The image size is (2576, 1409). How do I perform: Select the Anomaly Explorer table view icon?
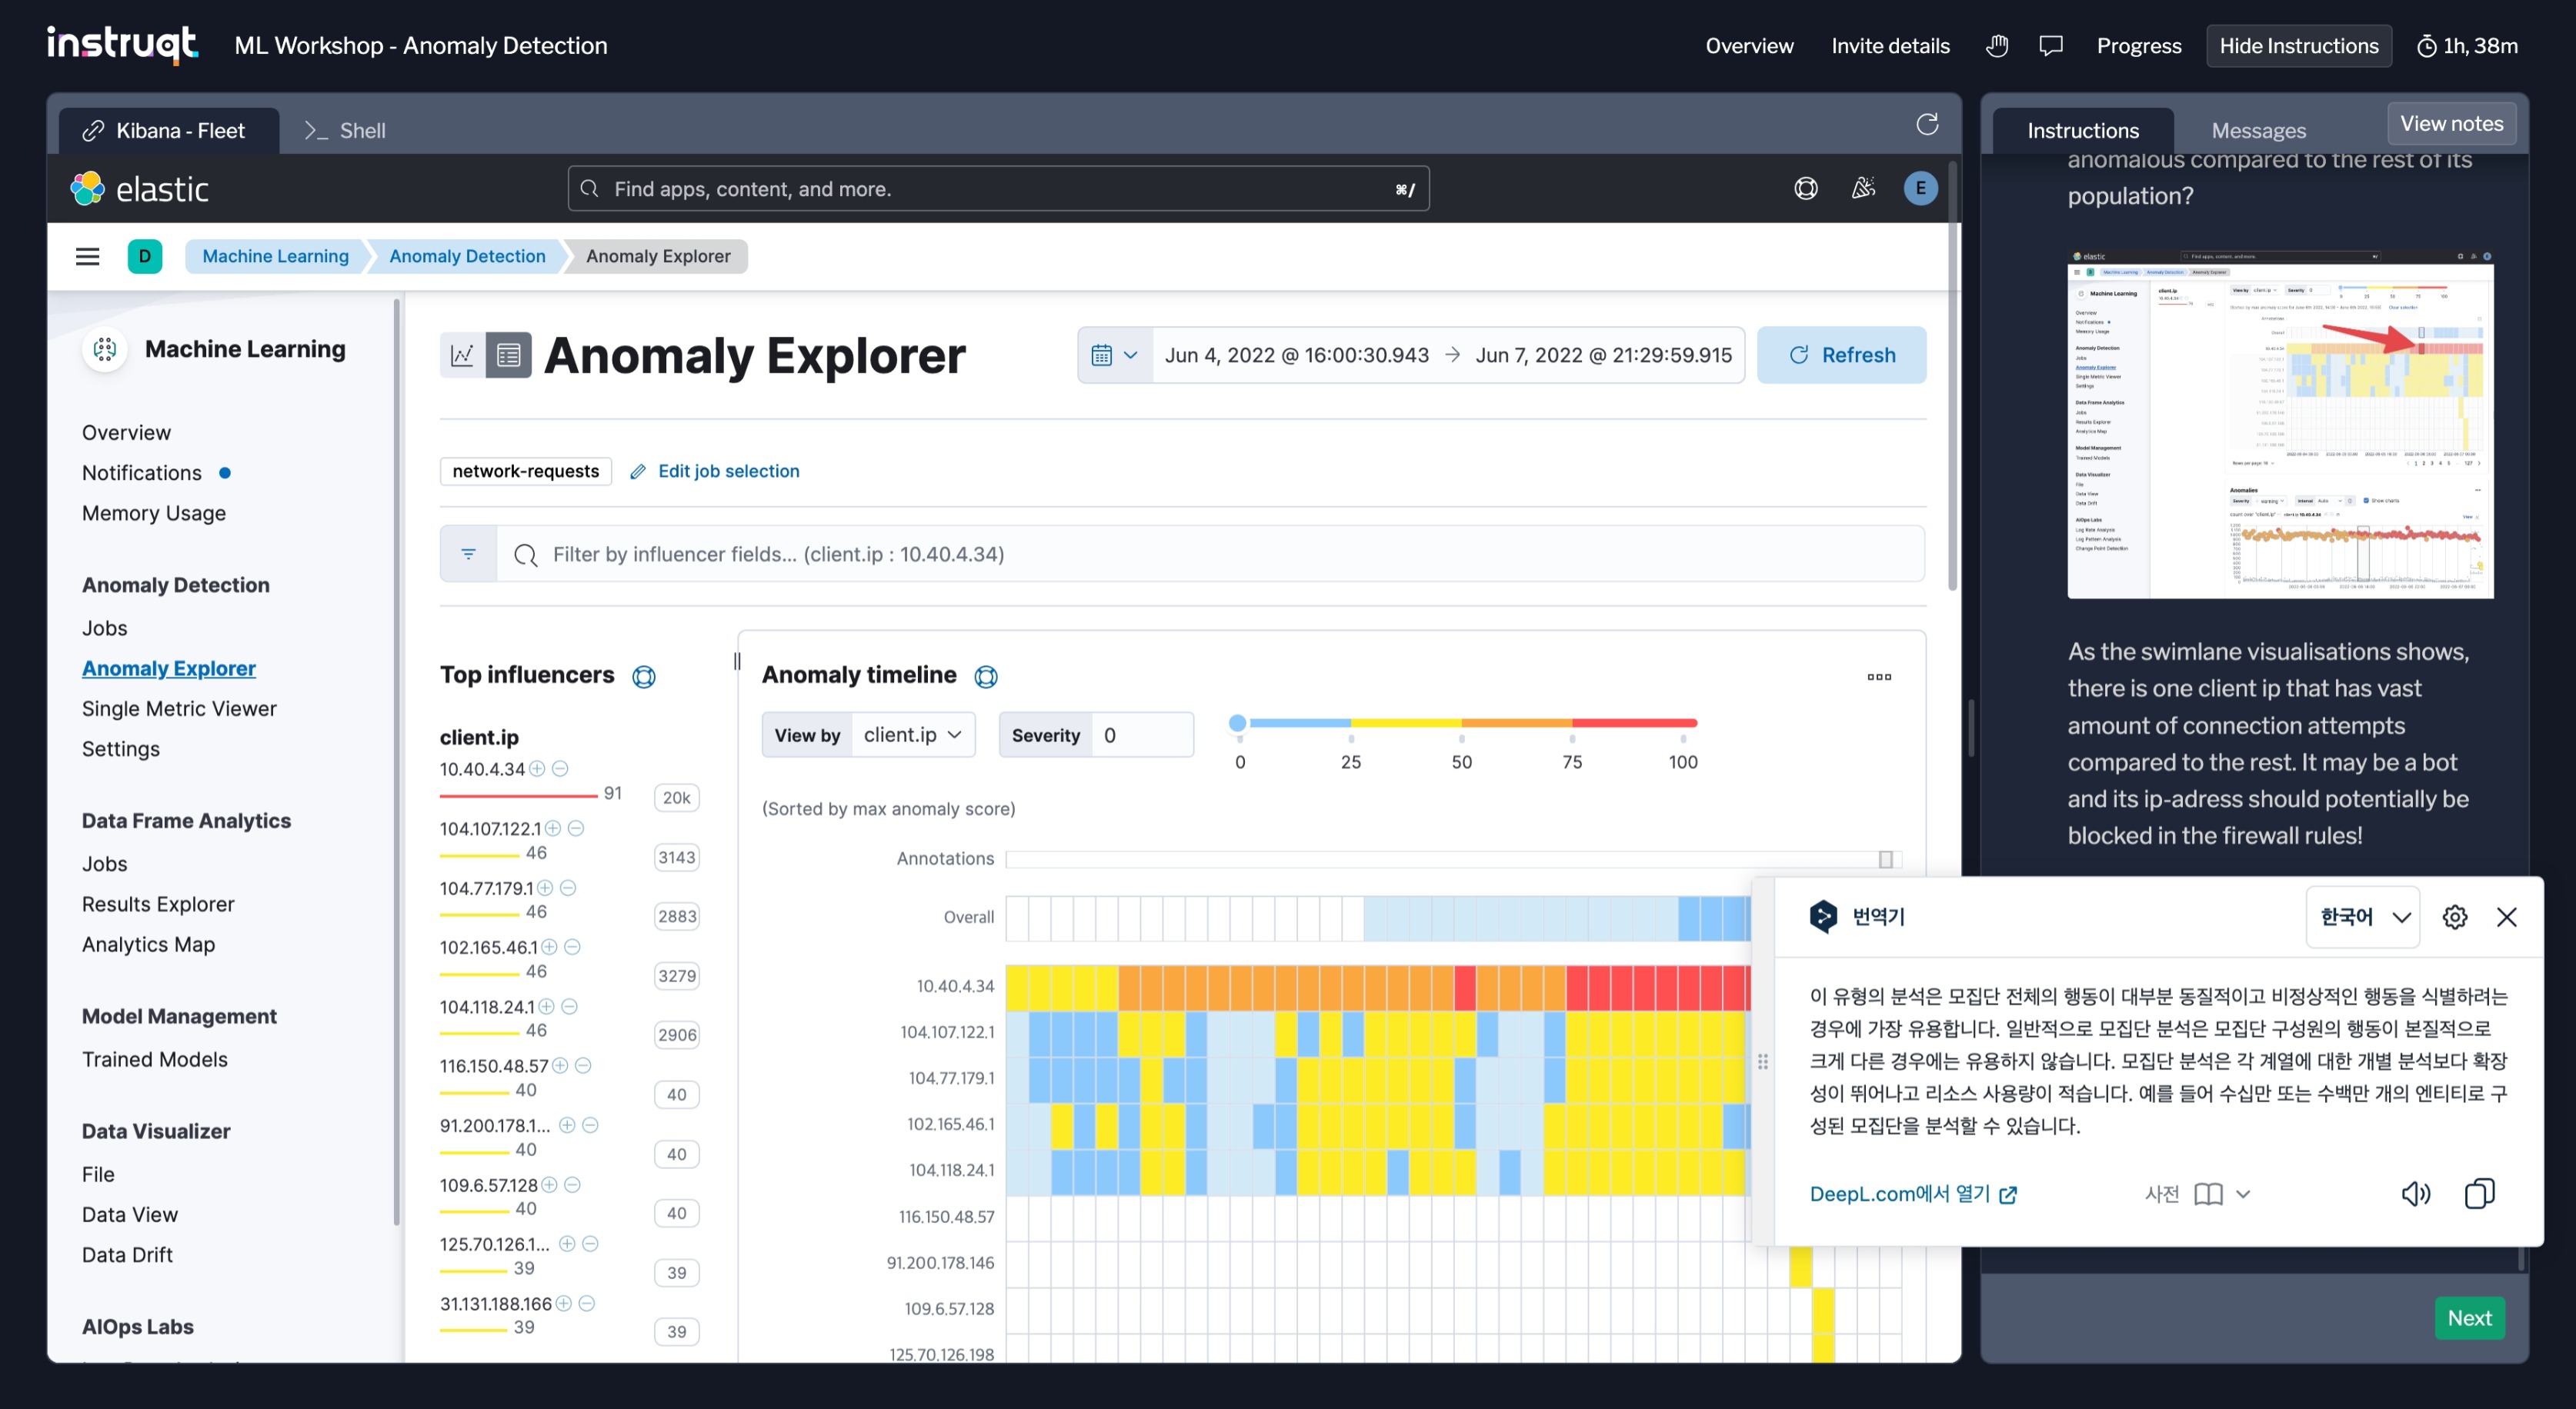click(x=508, y=355)
